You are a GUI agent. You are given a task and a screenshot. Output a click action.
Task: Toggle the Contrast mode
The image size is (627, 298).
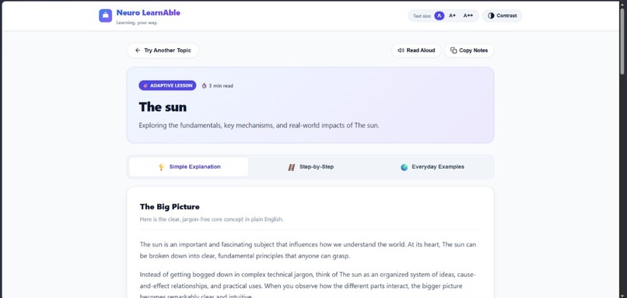point(502,16)
